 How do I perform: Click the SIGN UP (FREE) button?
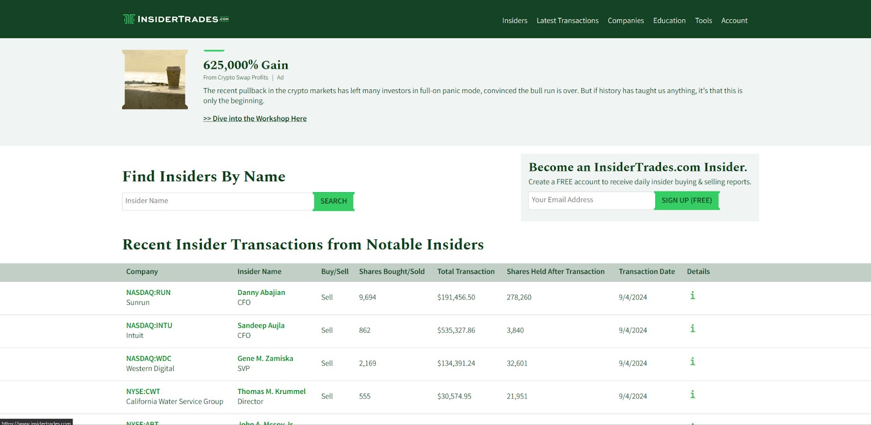[686, 200]
